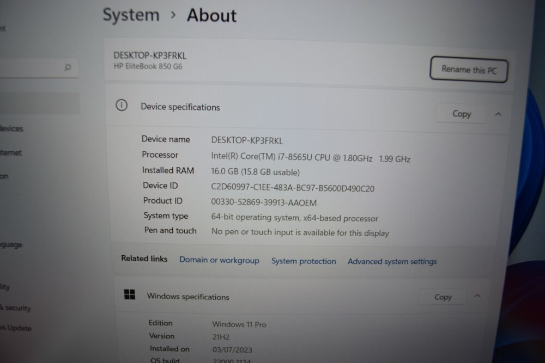
Task: Click the About page title
Action: coord(211,16)
